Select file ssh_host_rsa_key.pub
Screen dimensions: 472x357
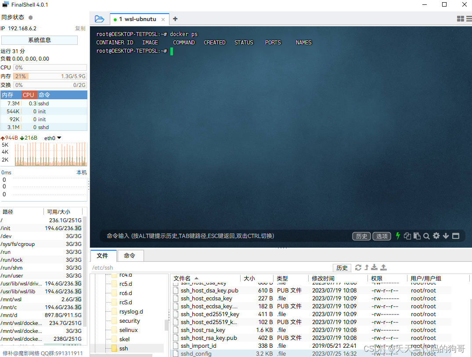pos(310,338)
